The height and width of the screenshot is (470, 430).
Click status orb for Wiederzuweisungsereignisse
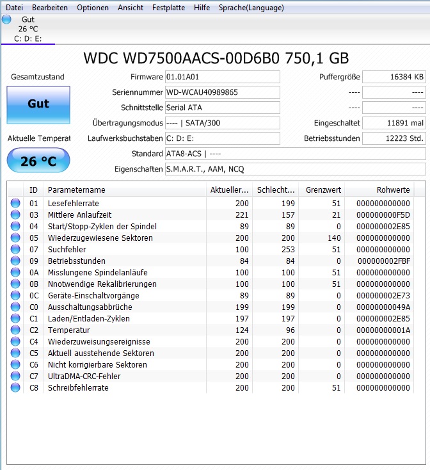[x=15, y=341]
